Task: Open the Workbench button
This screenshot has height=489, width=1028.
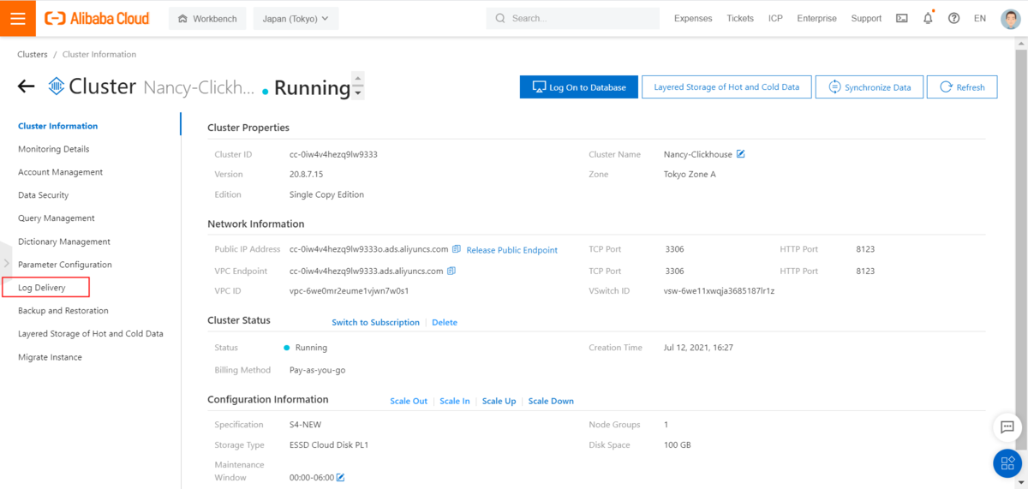Action: click(208, 18)
